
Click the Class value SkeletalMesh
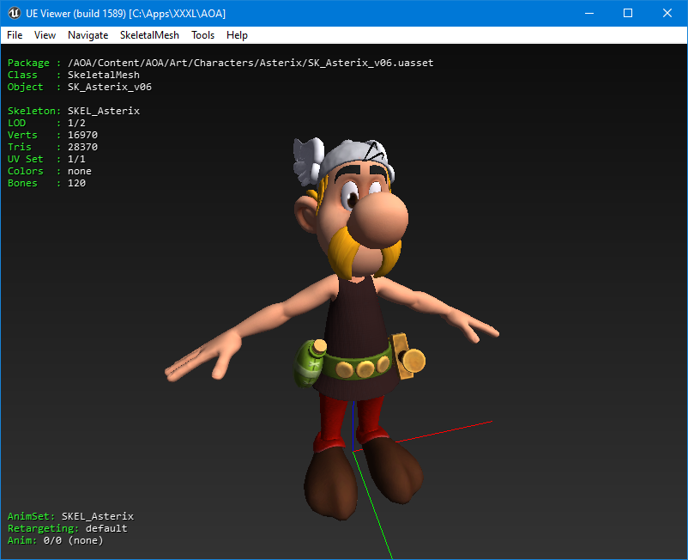pyautogui.click(x=104, y=75)
